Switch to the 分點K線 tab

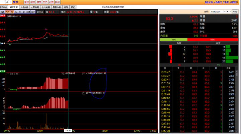(24, 7)
